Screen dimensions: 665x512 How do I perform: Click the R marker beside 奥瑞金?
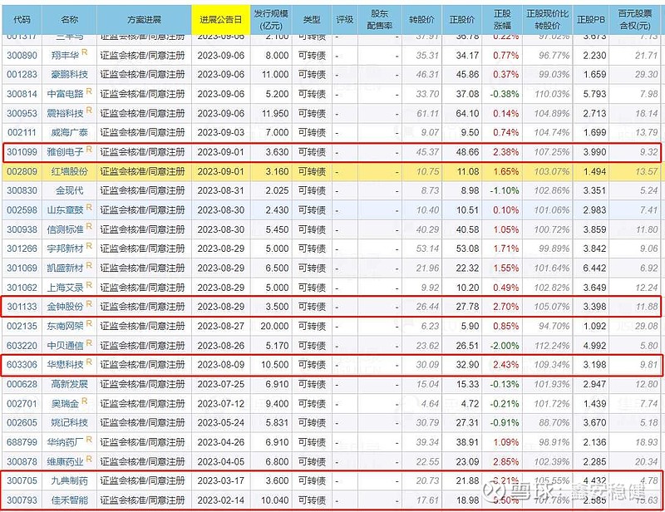[85, 401]
